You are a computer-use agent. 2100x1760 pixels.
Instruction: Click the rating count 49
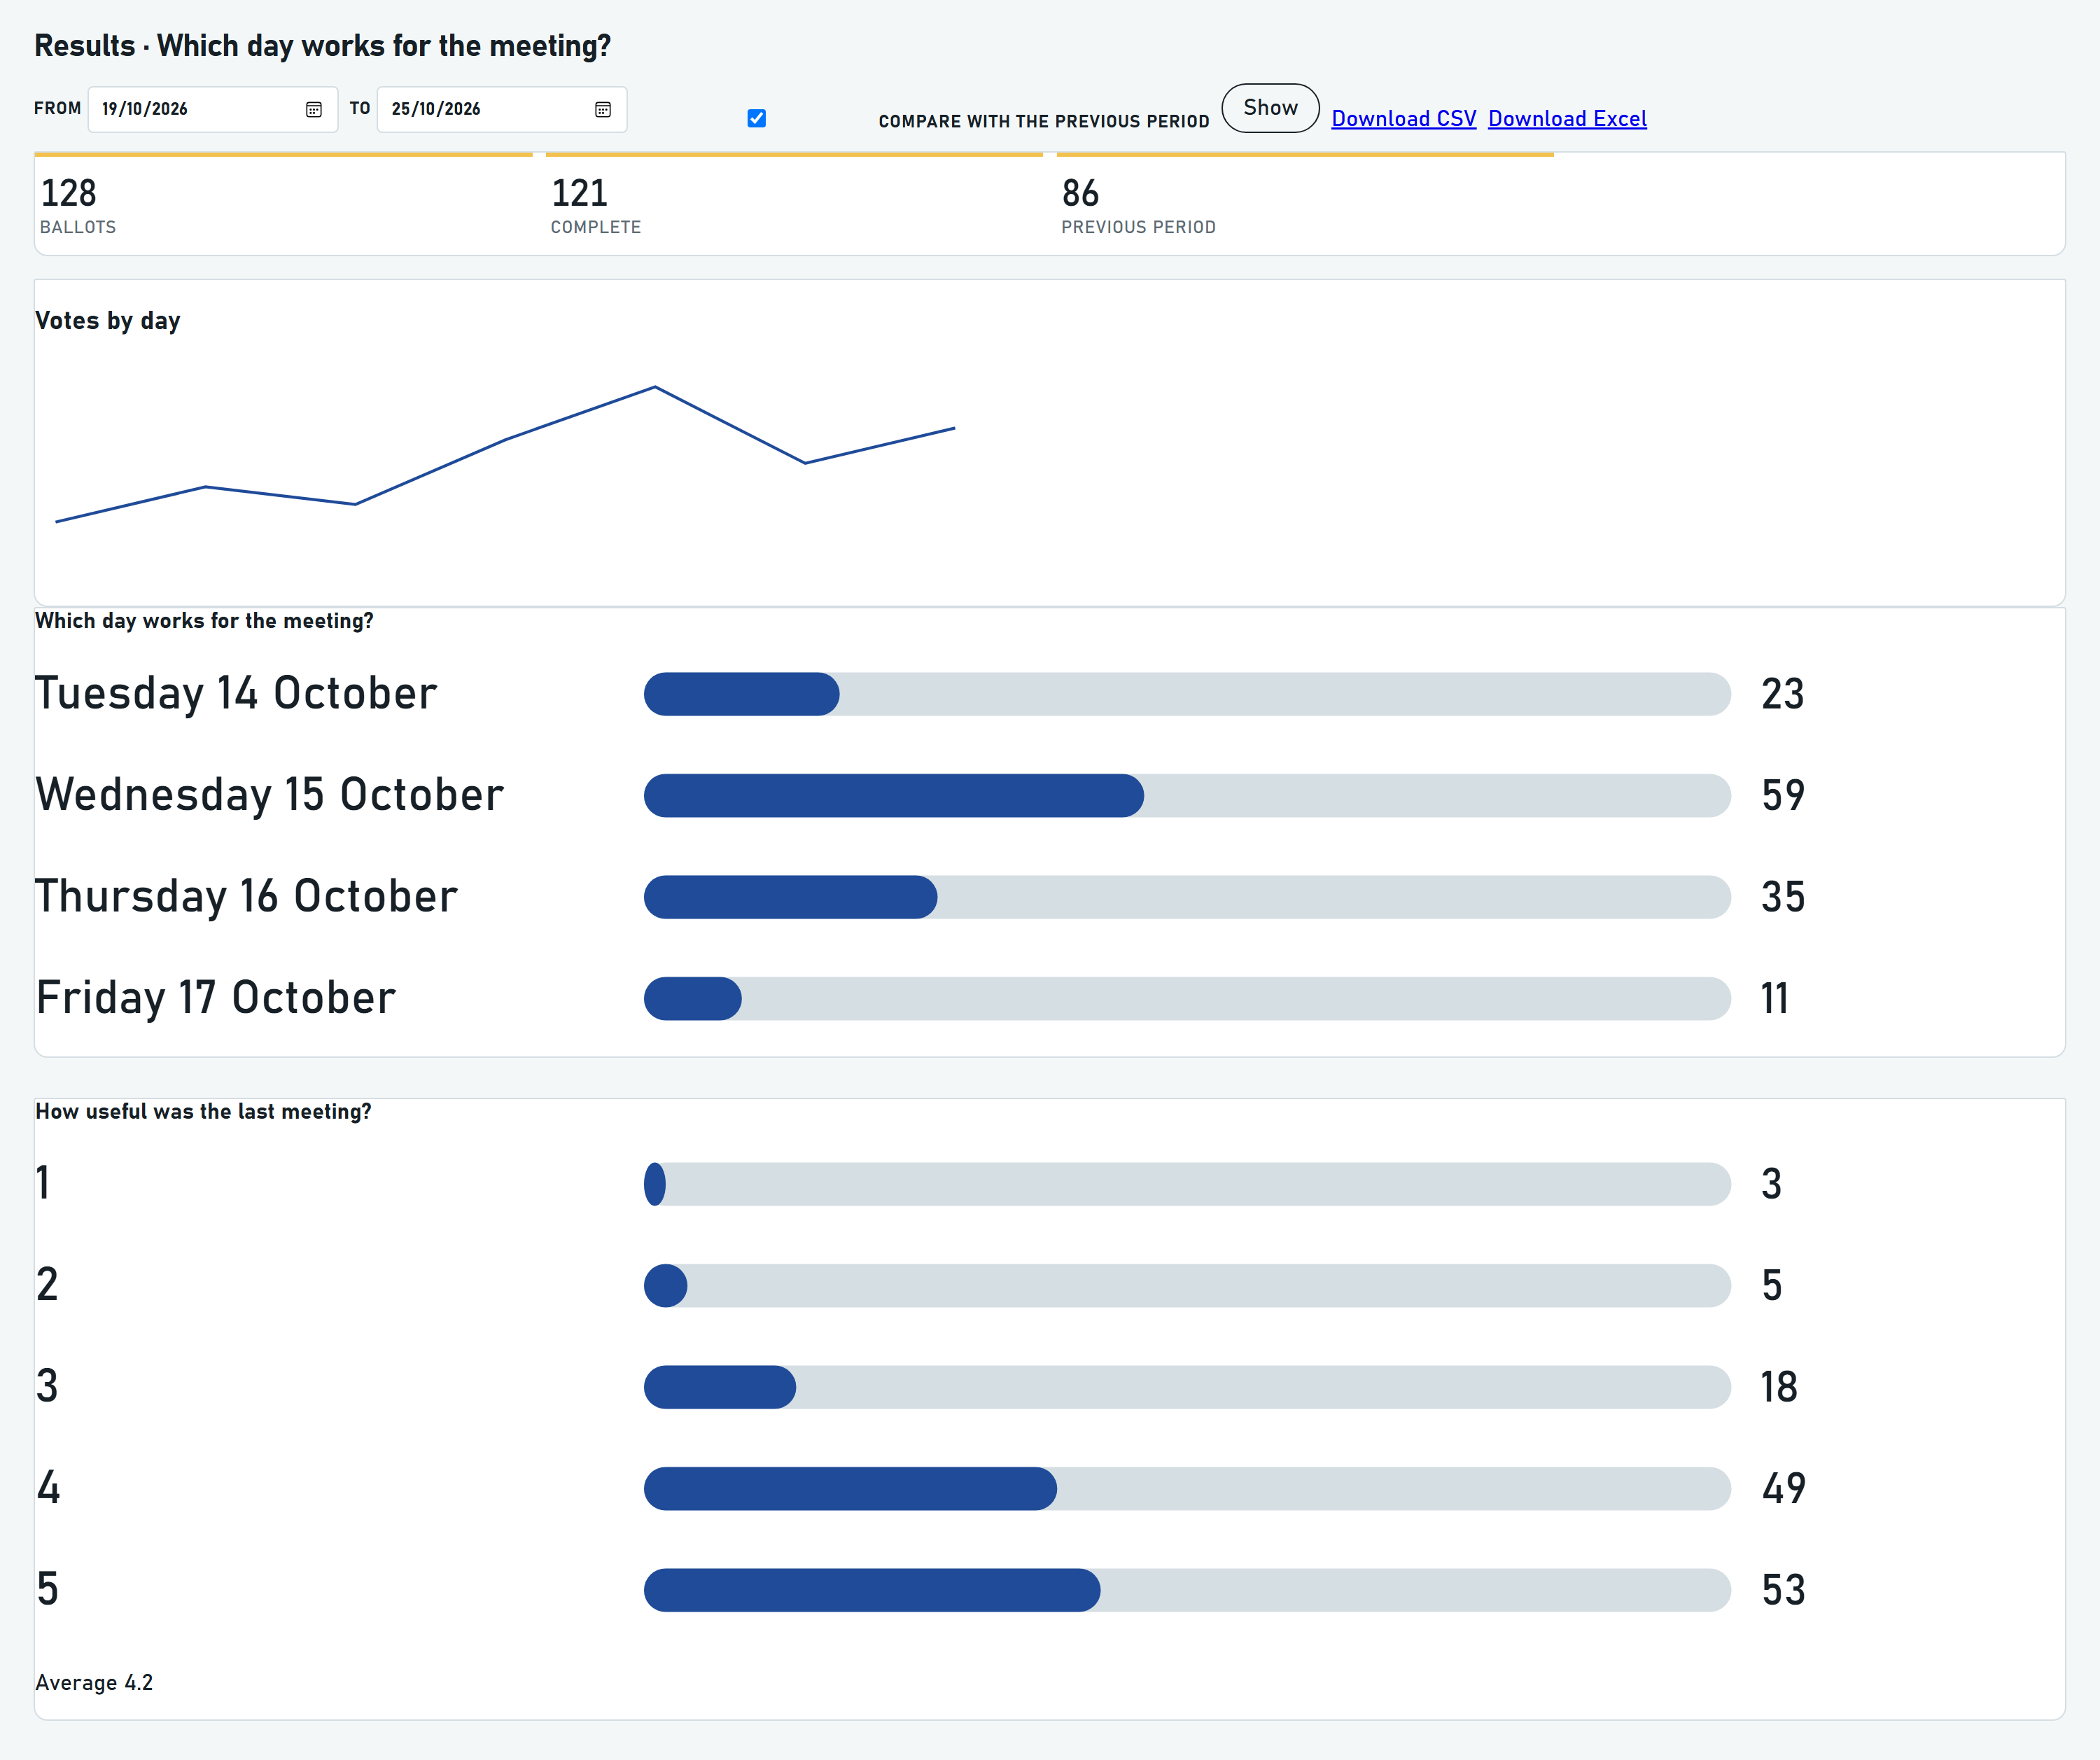coord(1783,1488)
